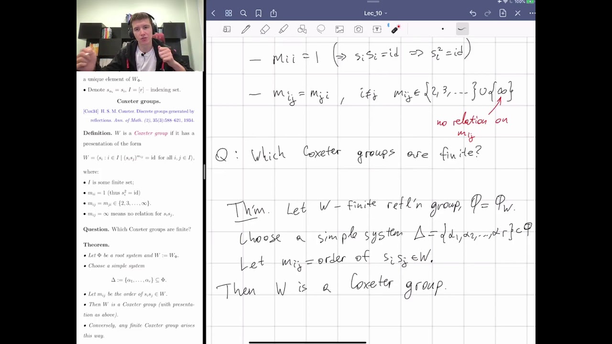This screenshot has width=612, height=344.
Task: Click the 'Question.' line about finite groups
Action: tap(137, 229)
